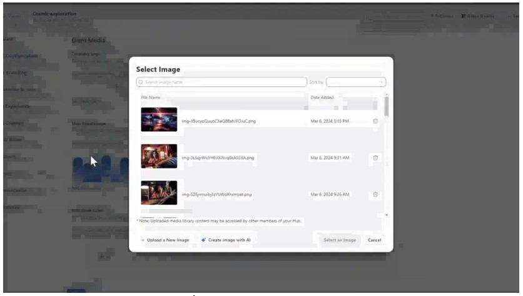Click date Mar 6, 2024 9:26 AM
Image resolution: width=523 pixels, height=296 pixels.
[330, 195]
